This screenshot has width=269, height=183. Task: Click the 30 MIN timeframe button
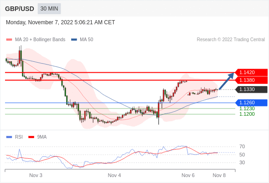(x=49, y=9)
